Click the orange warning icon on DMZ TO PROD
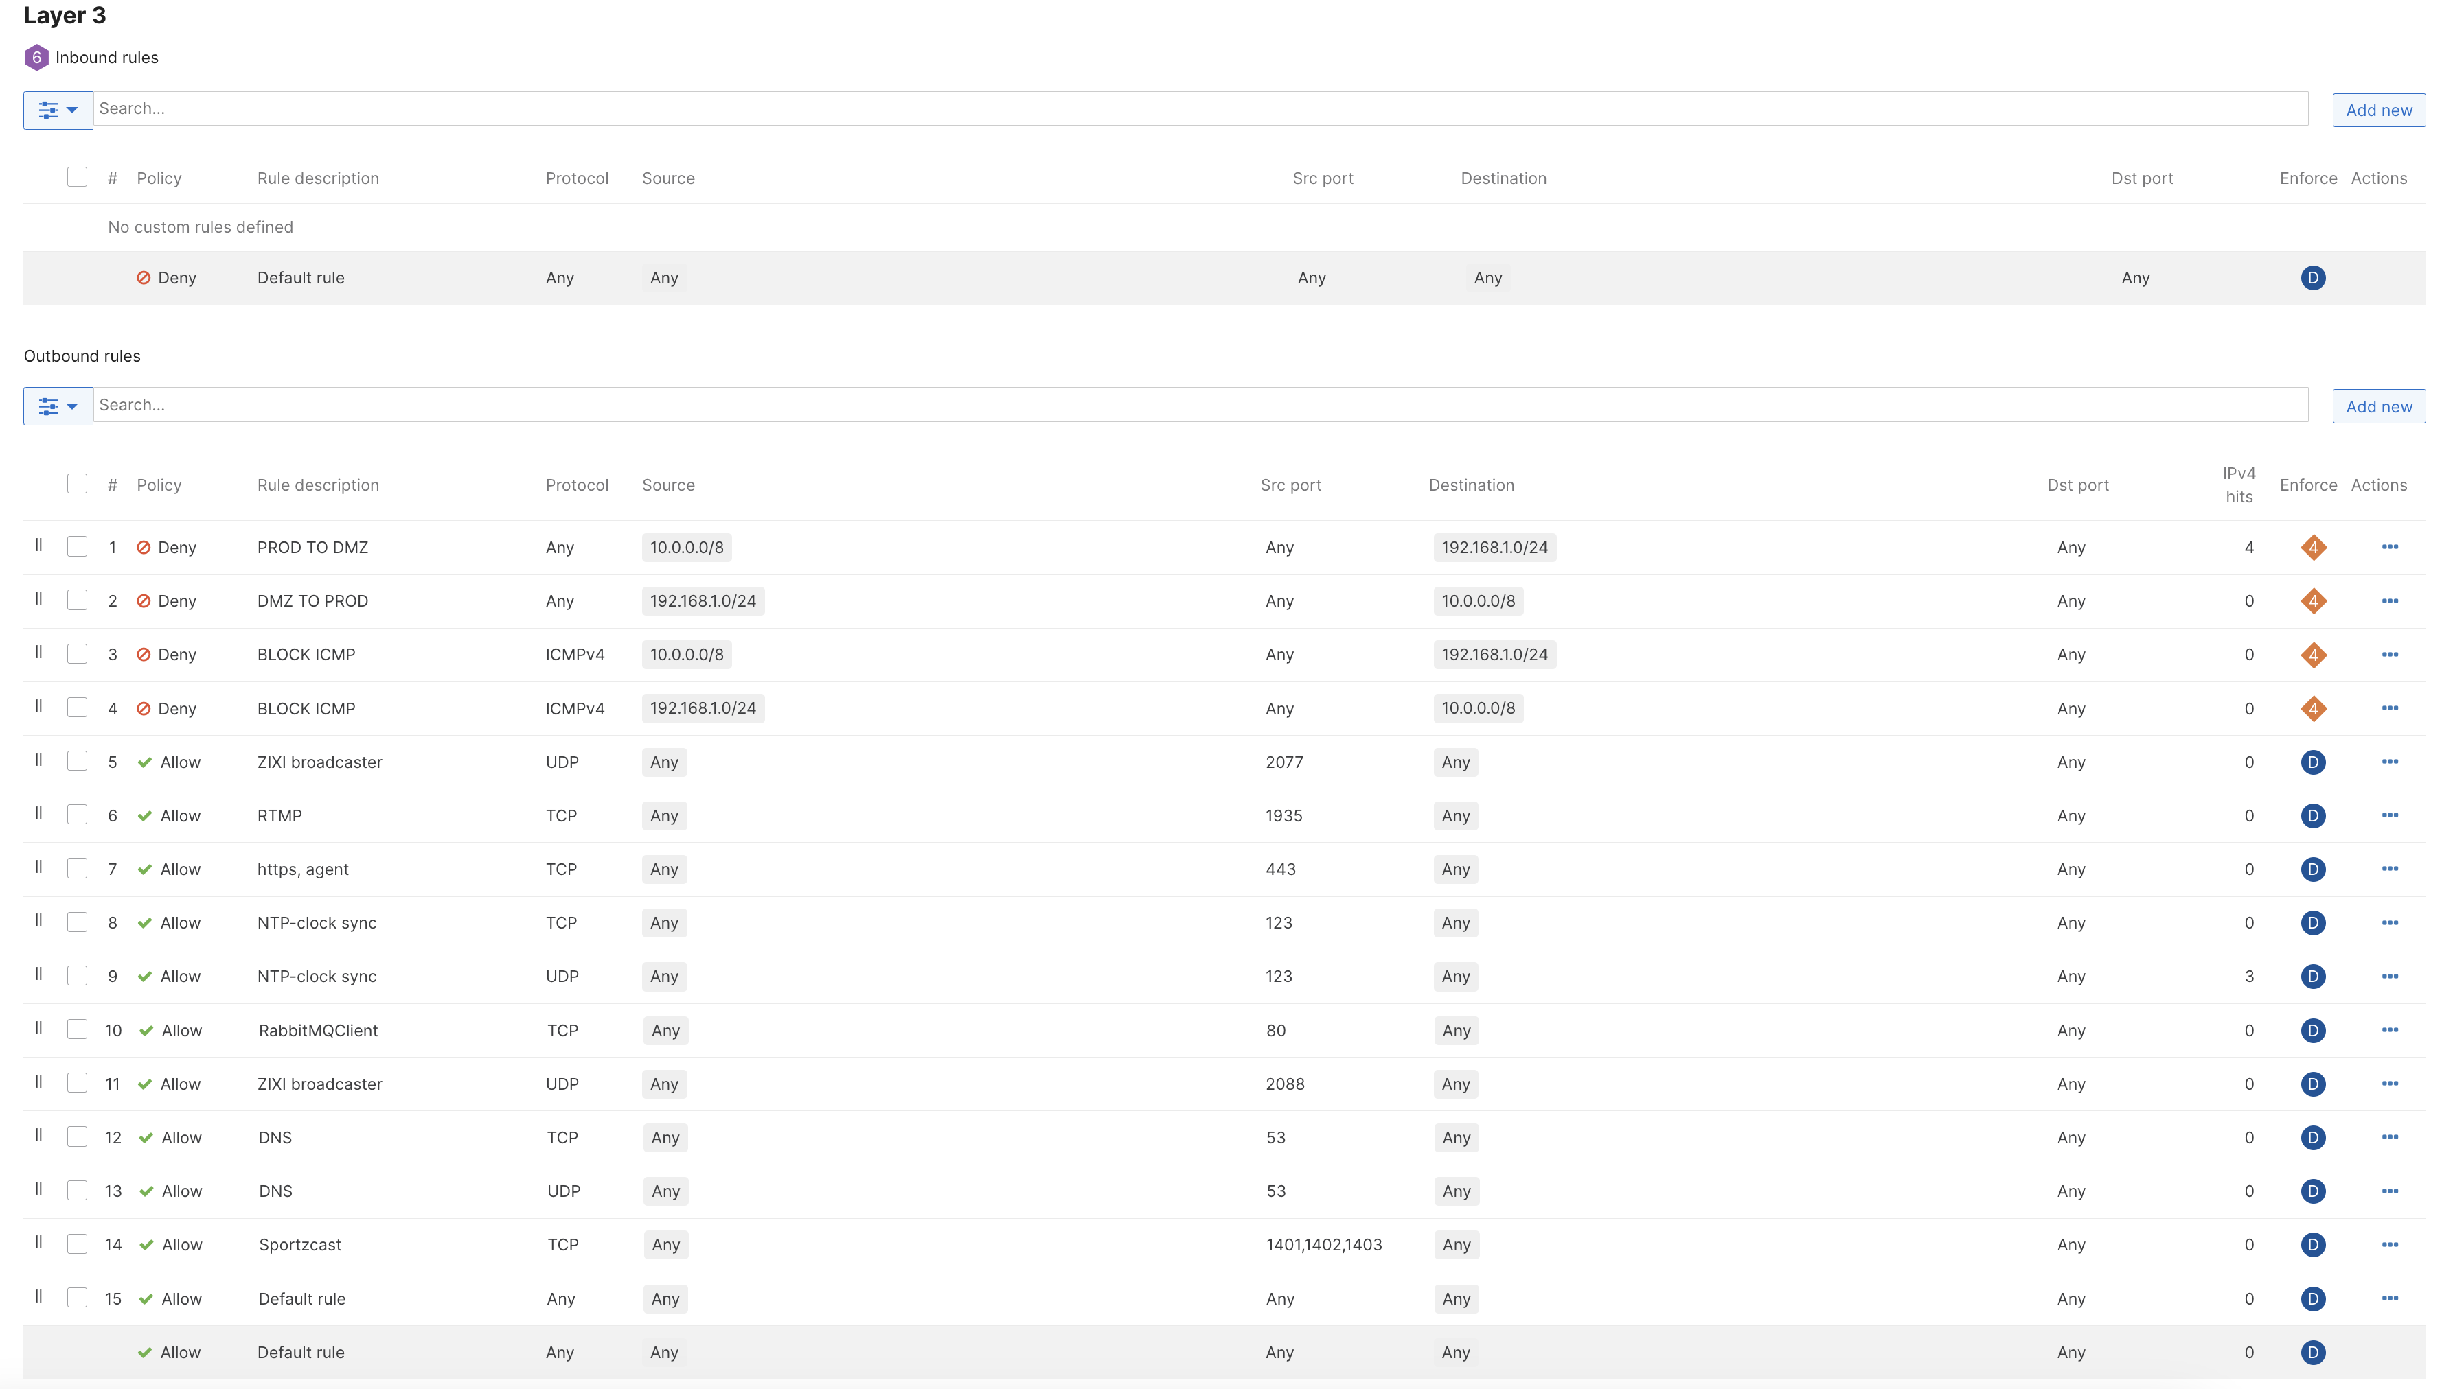The height and width of the screenshot is (1389, 2442). [2314, 601]
